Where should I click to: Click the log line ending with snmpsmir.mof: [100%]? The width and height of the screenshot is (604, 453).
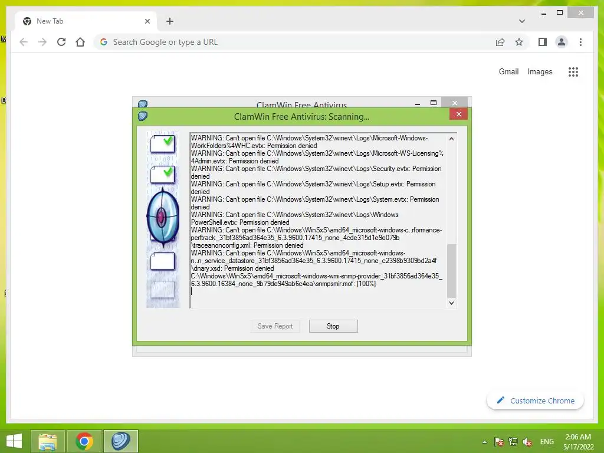pyautogui.click(x=317, y=280)
